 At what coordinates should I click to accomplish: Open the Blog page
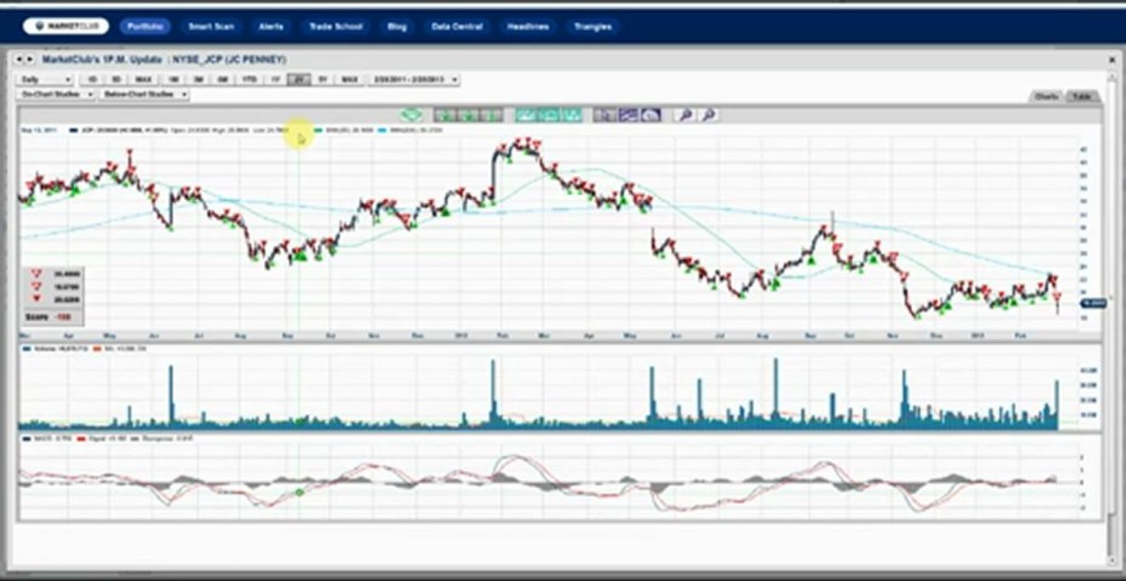click(x=397, y=27)
